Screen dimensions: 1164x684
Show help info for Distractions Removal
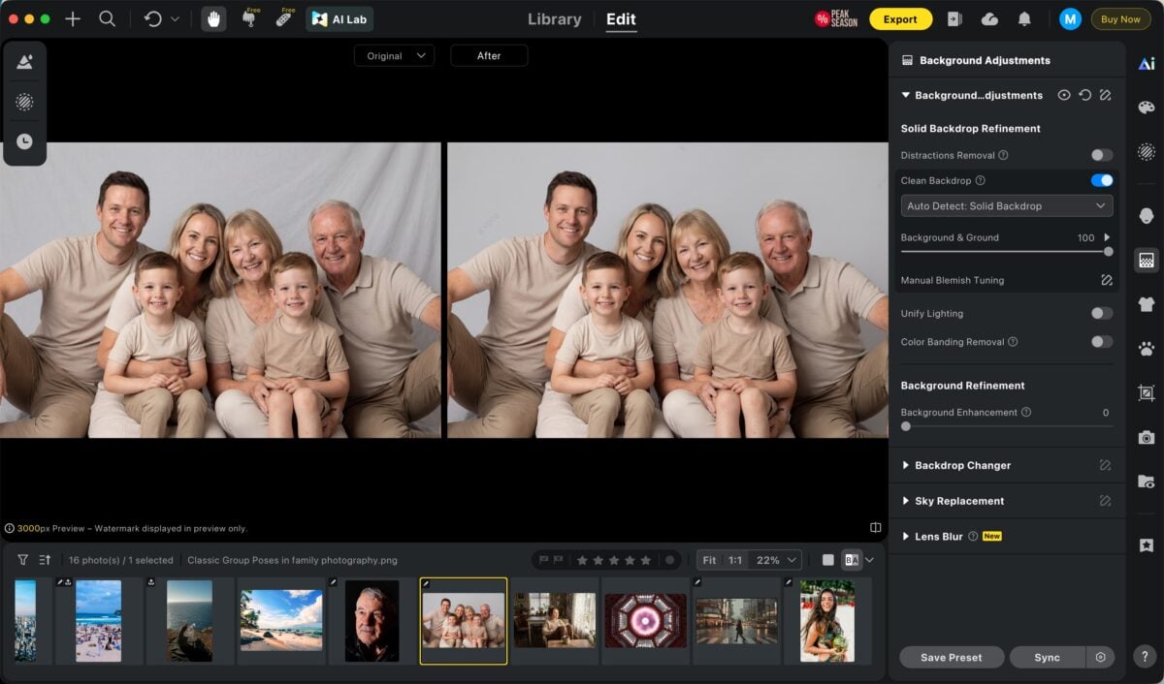1003,155
